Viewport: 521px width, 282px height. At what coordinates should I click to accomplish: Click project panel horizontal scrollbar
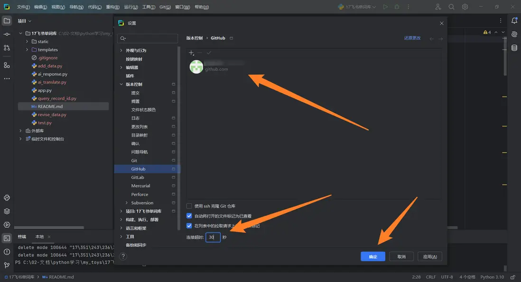(x=49, y=228)
